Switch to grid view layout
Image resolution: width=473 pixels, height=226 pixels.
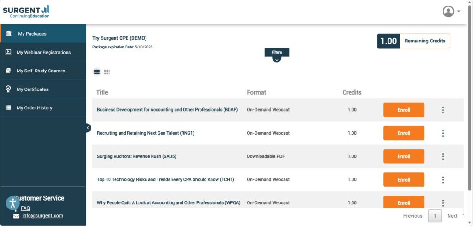click(x=107, y=72)
